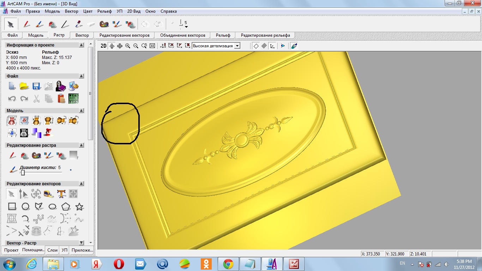Collapse the Редактирование растра section
482x271 pixels.
pos(82,145)
